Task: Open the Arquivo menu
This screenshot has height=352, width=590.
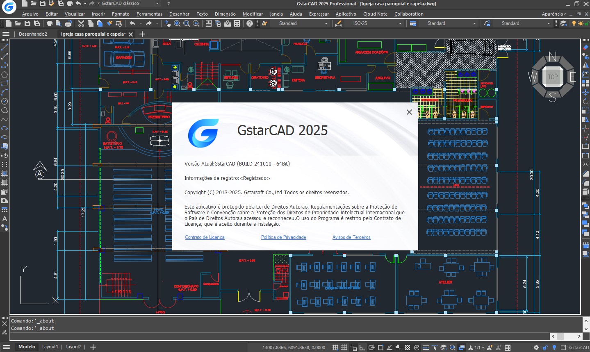Action: (x=30, y=14)
